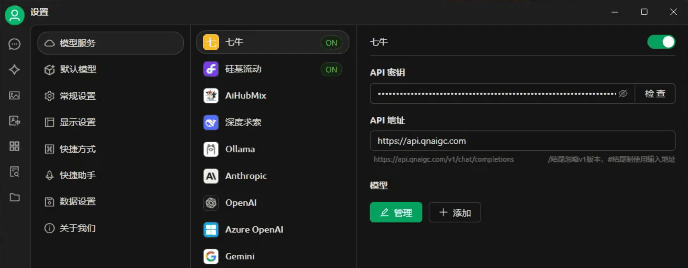
Task: Go to 常规设置 in settings menu
Action: click(111, 96)
